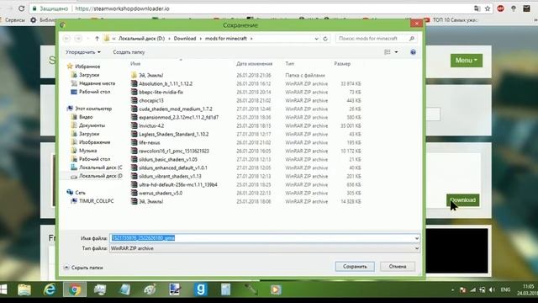Sort by the Имя column header

[x=135, y=64]
